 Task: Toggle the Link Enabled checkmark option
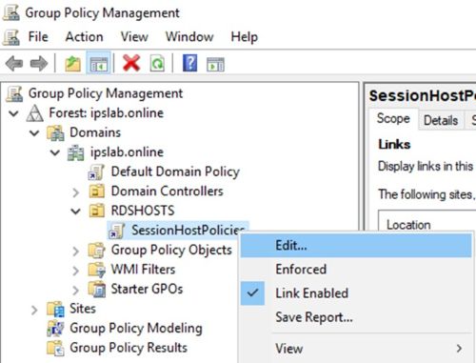(356, 293)
